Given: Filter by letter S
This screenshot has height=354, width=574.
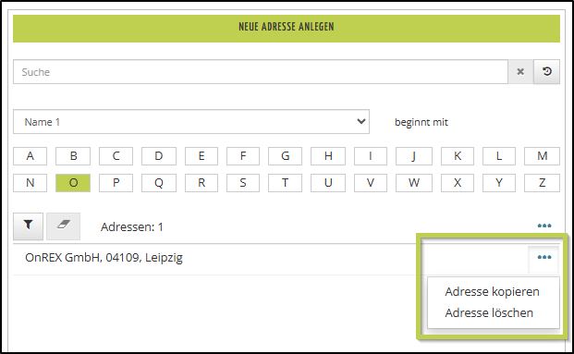Looking at the screenshot, I should pyautogui.click(x=243, y=183).
